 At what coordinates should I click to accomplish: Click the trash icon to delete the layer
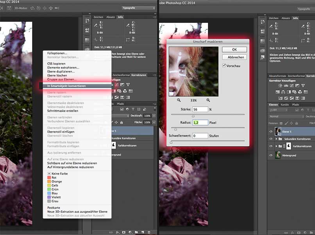(x=149, y=232)
